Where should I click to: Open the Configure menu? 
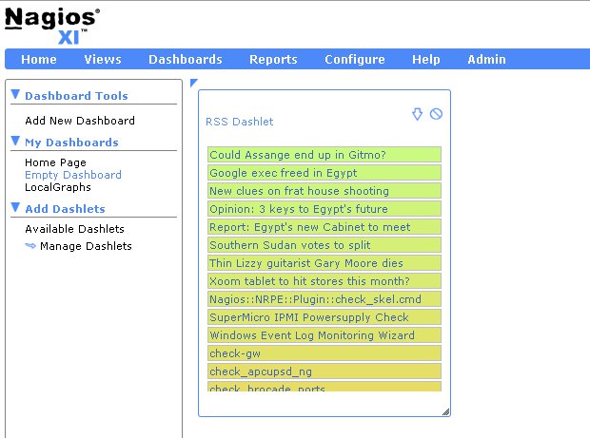click(354, 59)
